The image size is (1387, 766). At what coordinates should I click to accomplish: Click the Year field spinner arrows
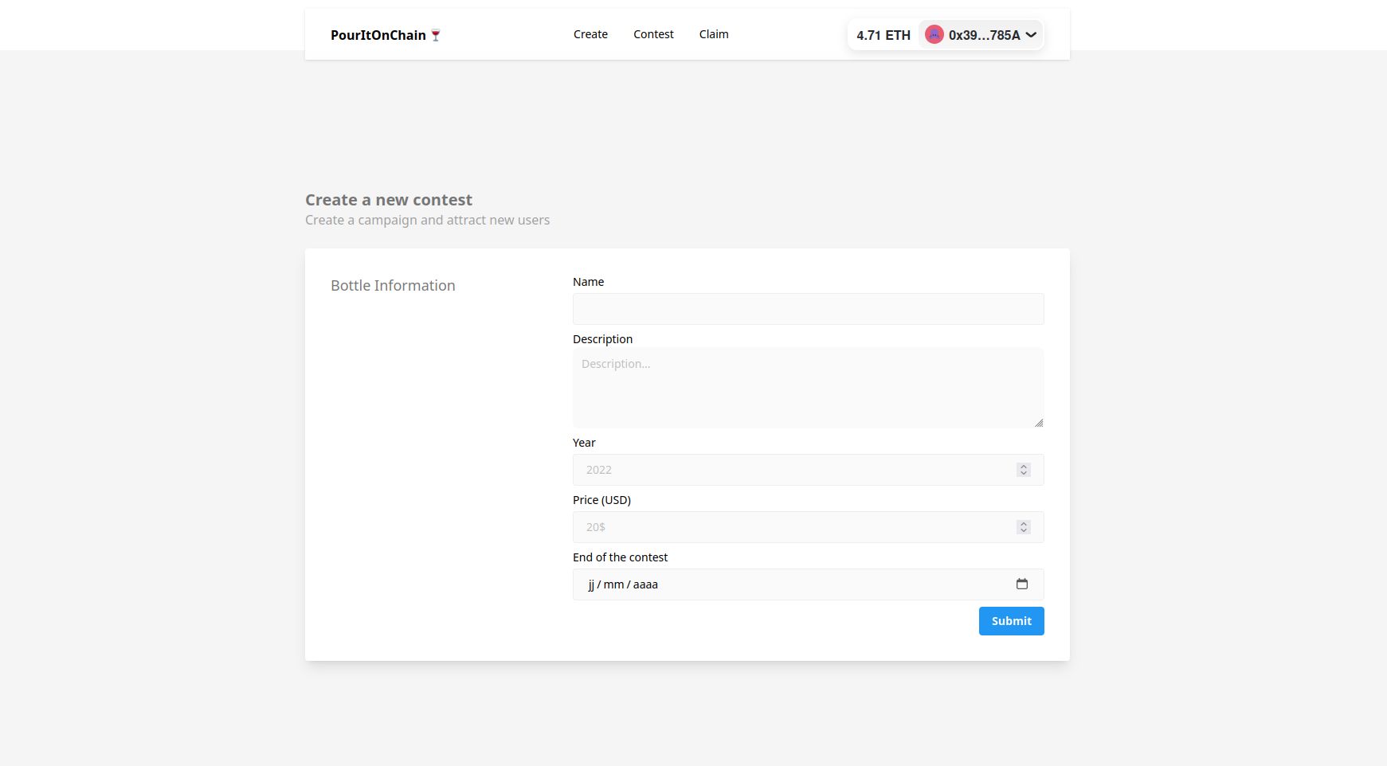click(1024, 470)
